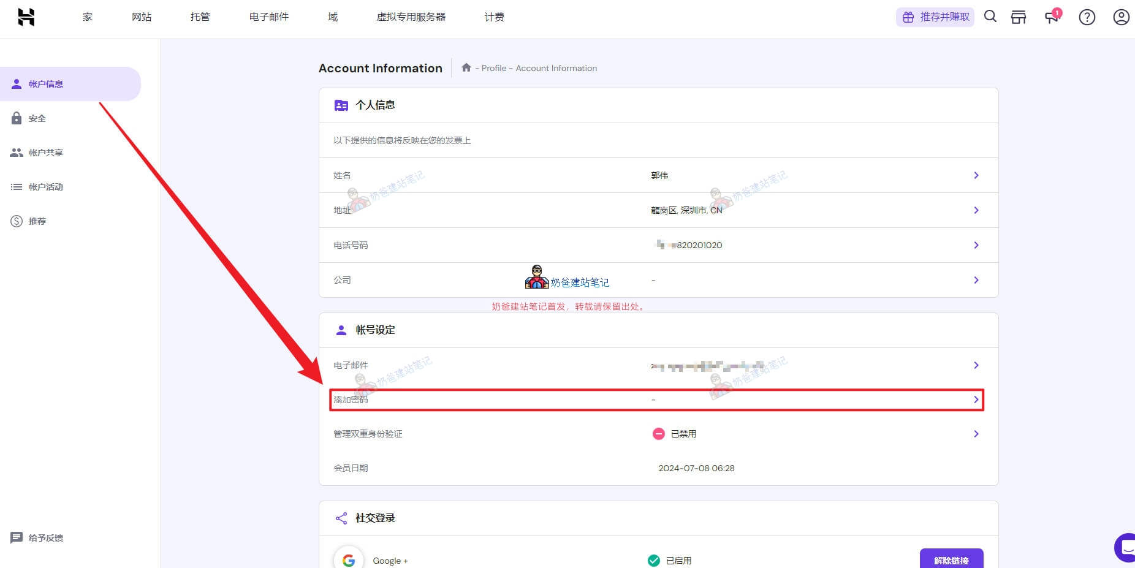Expand the 地址 row chevron
The height and width of the screenshot is (568, 1135).
(976, 210)
